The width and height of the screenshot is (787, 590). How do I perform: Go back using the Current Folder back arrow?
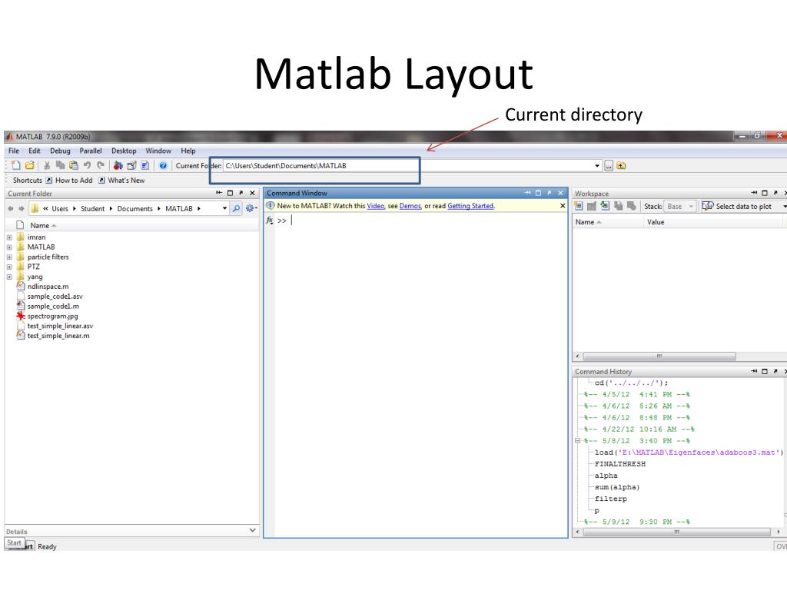9,208
